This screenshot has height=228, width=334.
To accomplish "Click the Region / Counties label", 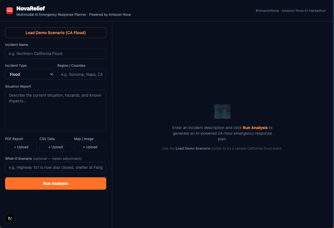I will [x=71, y=66].
